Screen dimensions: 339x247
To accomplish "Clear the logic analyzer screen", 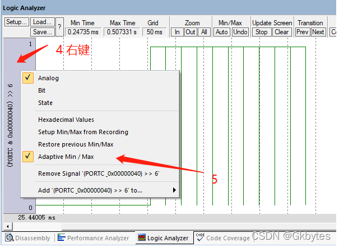I will [282, 32].
